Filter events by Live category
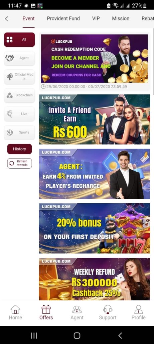Image resolution: width=154 pixels, height=344 pixels. [19, 114]
